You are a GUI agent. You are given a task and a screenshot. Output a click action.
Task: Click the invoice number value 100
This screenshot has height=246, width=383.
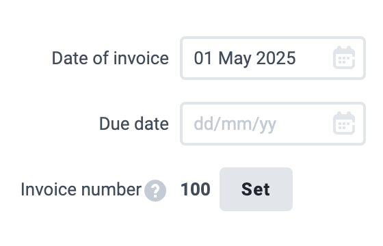click(196, 189)
